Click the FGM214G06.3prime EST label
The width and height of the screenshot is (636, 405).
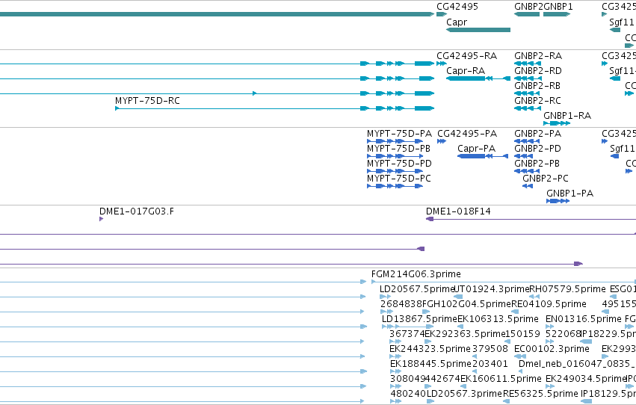coord(416,274)
